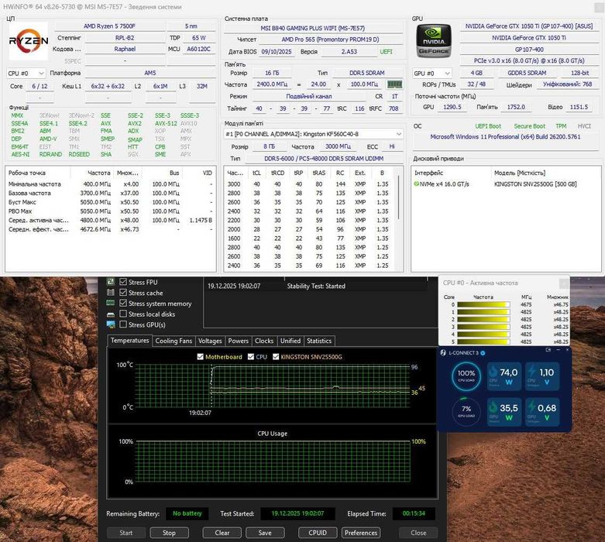Open stability test Preferences

point(361,533)
